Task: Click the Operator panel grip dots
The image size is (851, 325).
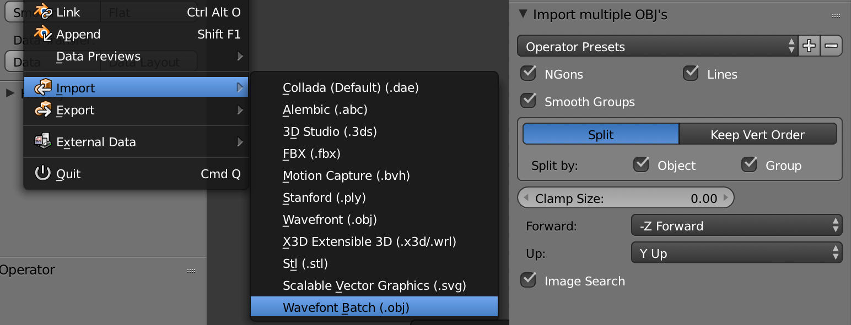Action: click(191, 270)
